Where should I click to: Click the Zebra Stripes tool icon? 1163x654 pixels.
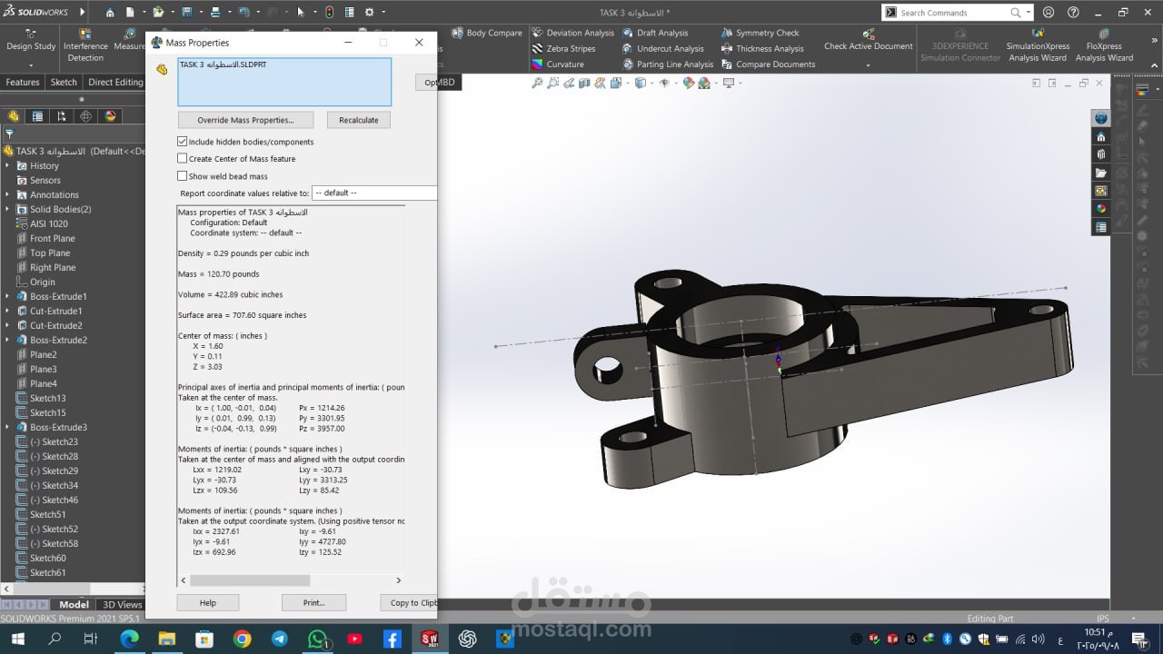click(x=538, y=49)
